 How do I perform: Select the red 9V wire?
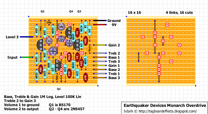pyautogui.click(x=100, y=25)
